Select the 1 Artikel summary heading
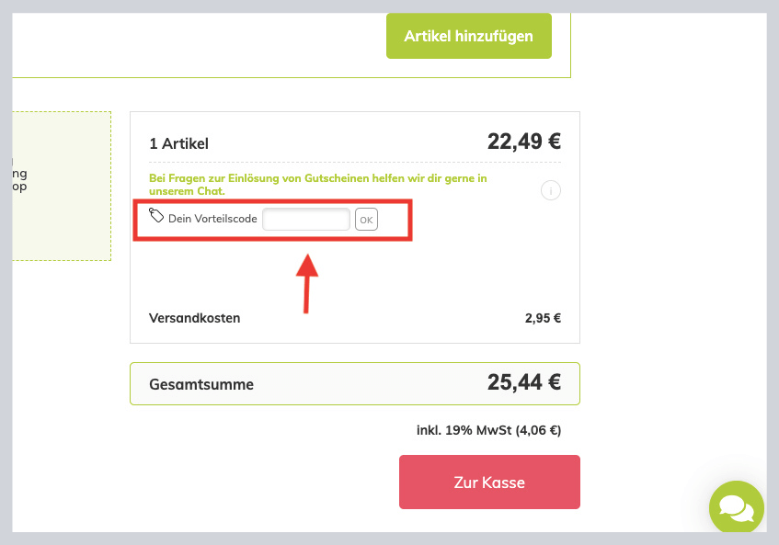The height and width of the screenshot is (545, 779). 178,143
